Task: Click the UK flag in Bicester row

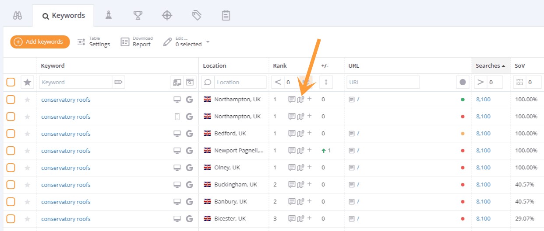Action: coord(208,219)
